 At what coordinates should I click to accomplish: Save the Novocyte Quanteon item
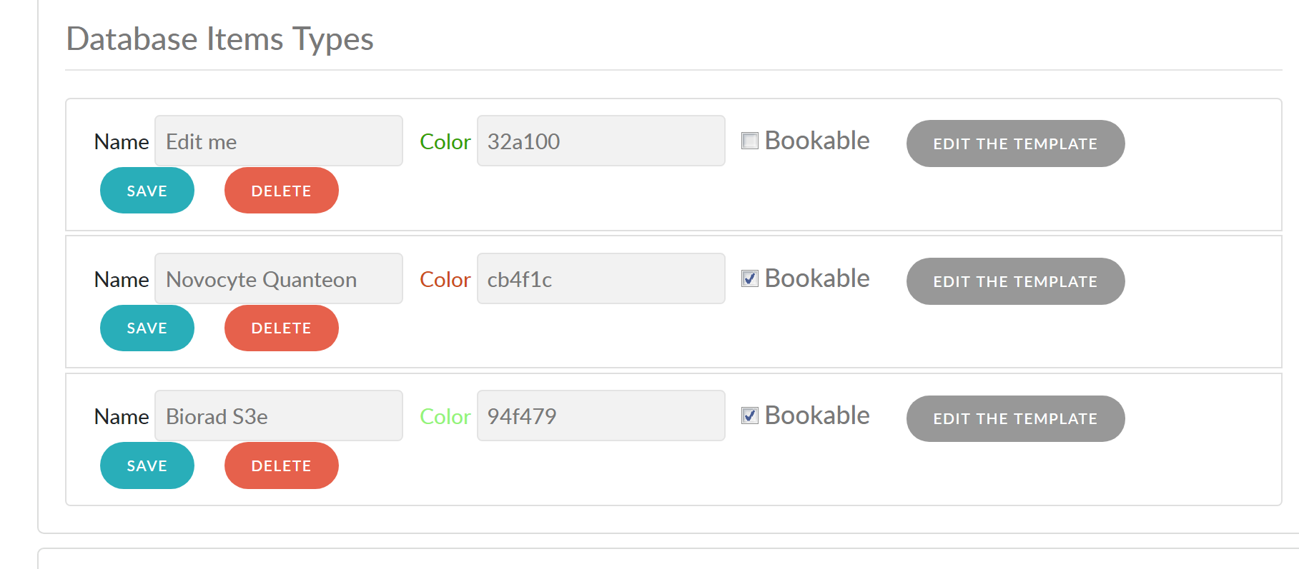pyautogui.click(x=147, y=328)
